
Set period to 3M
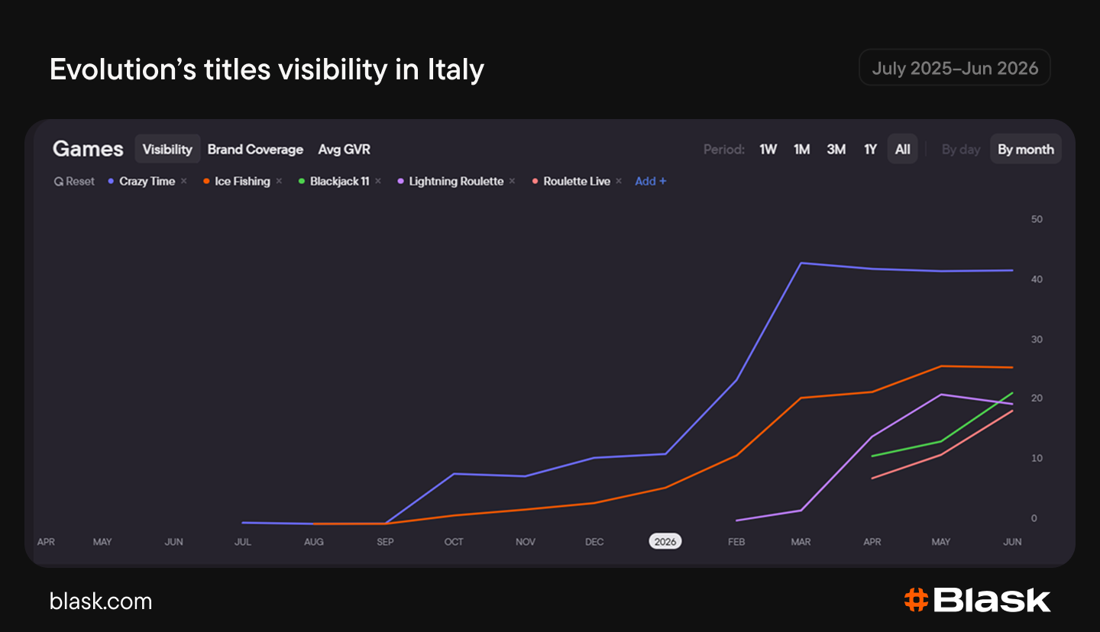click(836, 150)
